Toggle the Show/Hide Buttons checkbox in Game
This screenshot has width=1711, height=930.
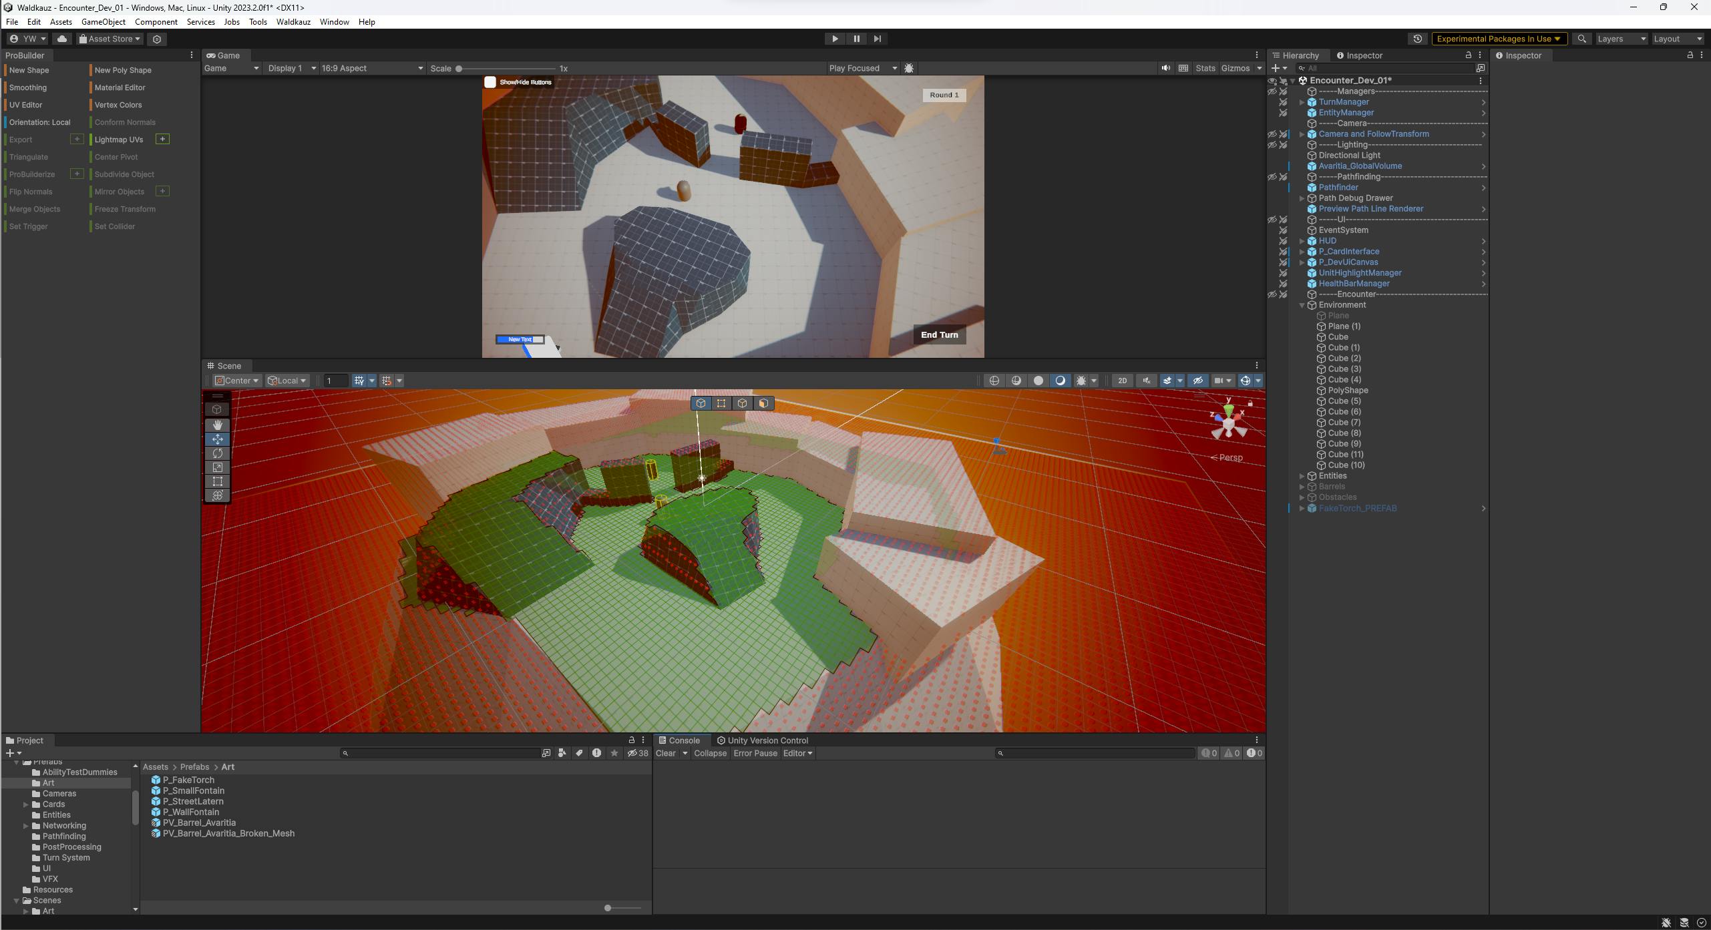(x=490, y=82)
